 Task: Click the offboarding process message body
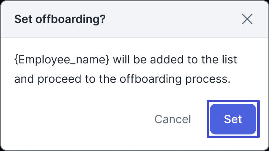coord(125,69)
